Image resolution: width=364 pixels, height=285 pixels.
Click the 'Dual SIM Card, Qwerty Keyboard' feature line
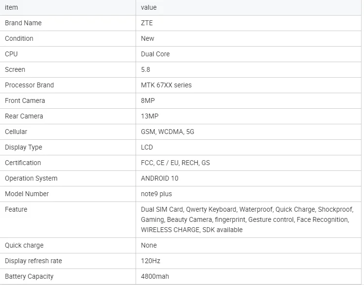tap(247, 209)
